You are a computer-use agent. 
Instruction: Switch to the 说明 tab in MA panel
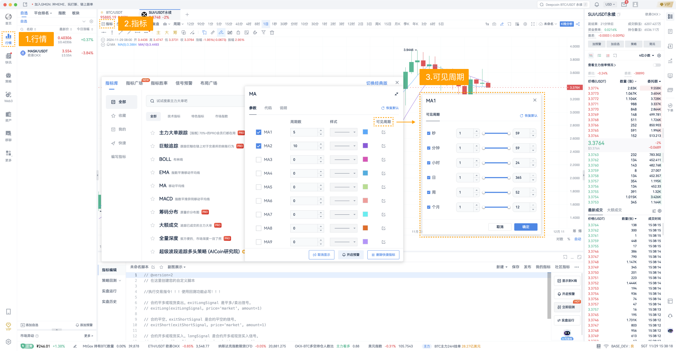(284, 108)
